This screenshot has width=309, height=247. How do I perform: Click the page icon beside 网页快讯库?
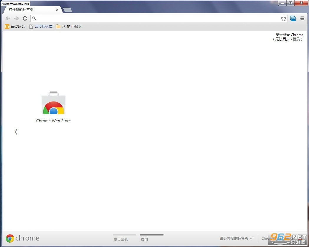(31, 27)
